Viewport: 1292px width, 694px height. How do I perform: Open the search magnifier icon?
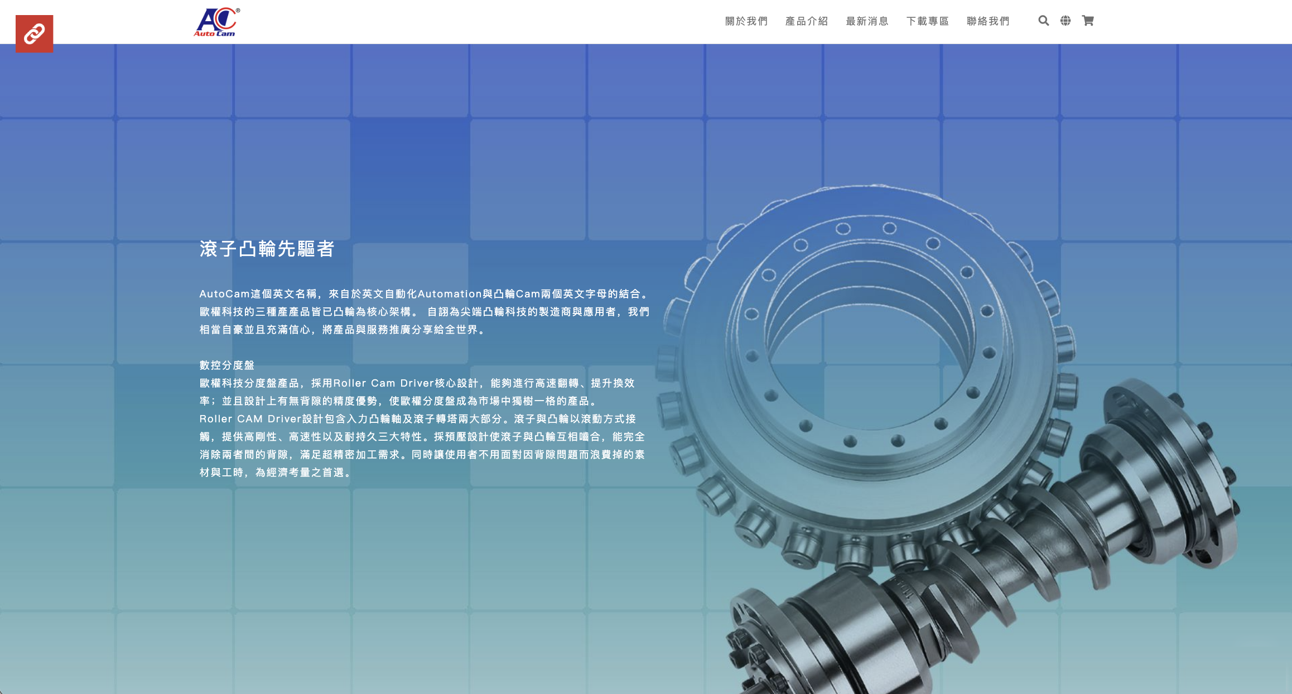(x=1043, y=21)
